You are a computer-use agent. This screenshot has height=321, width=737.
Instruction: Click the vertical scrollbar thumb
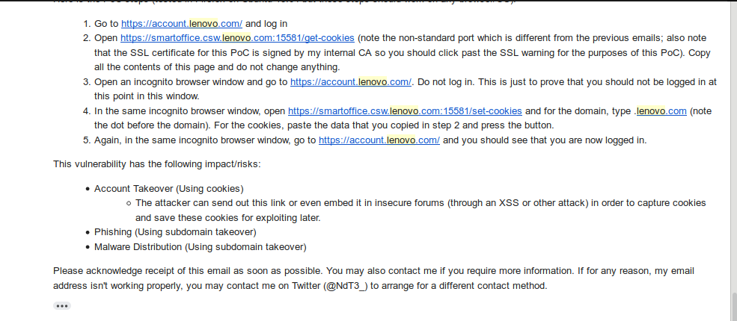coord(734,305)
